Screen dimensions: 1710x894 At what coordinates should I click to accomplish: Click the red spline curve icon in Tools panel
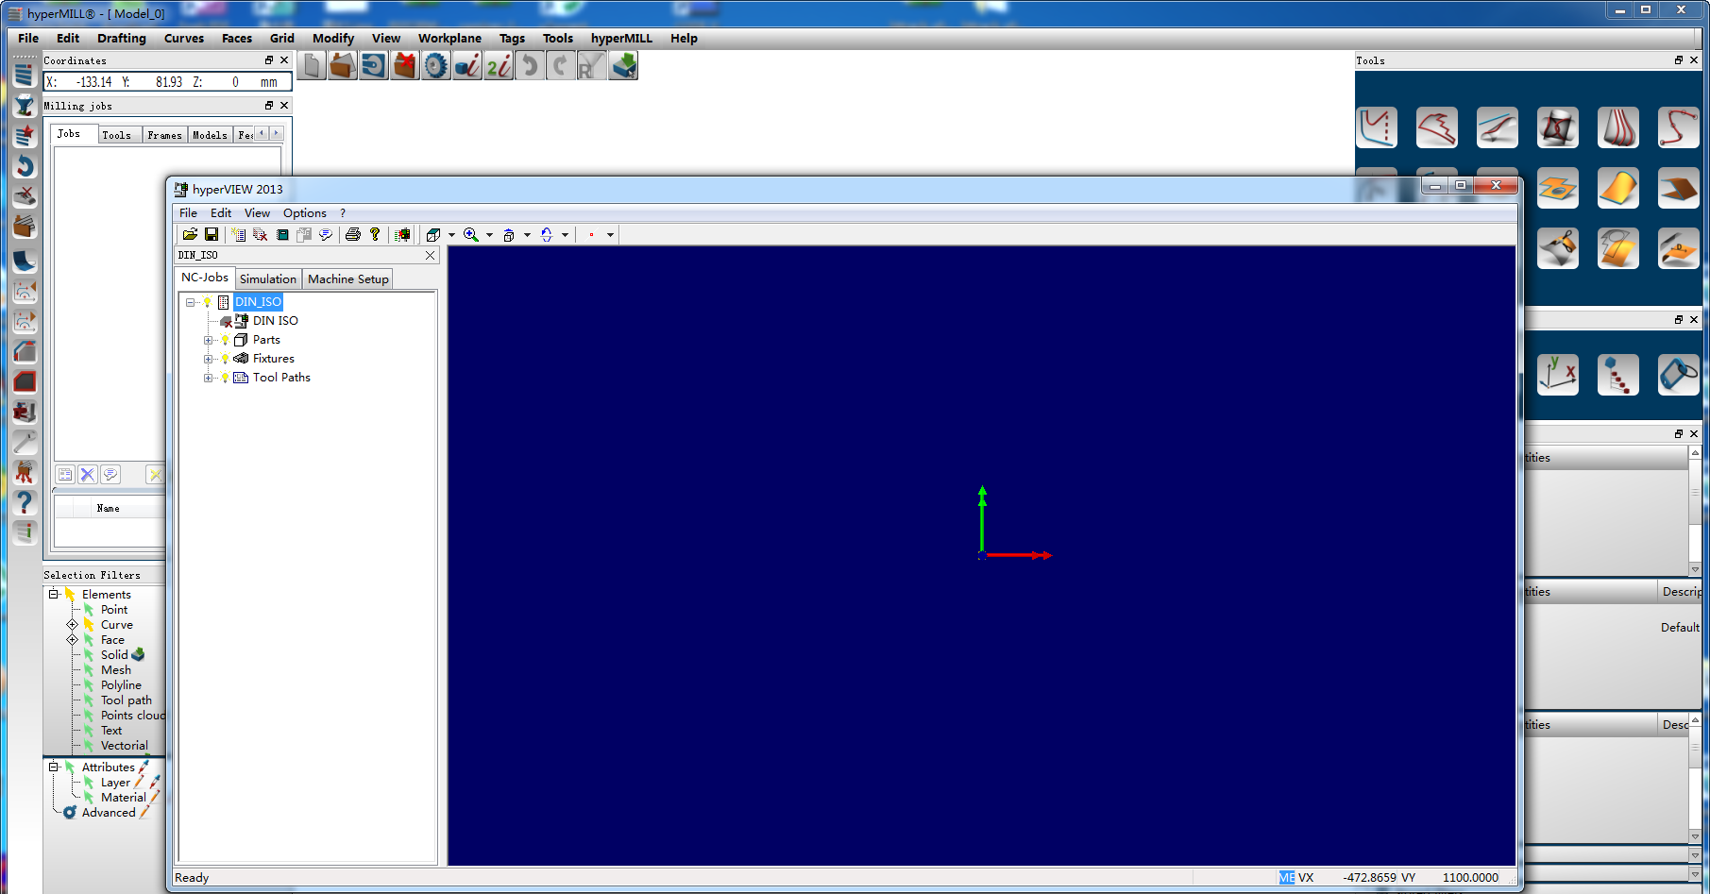(x=1679, y=127)
